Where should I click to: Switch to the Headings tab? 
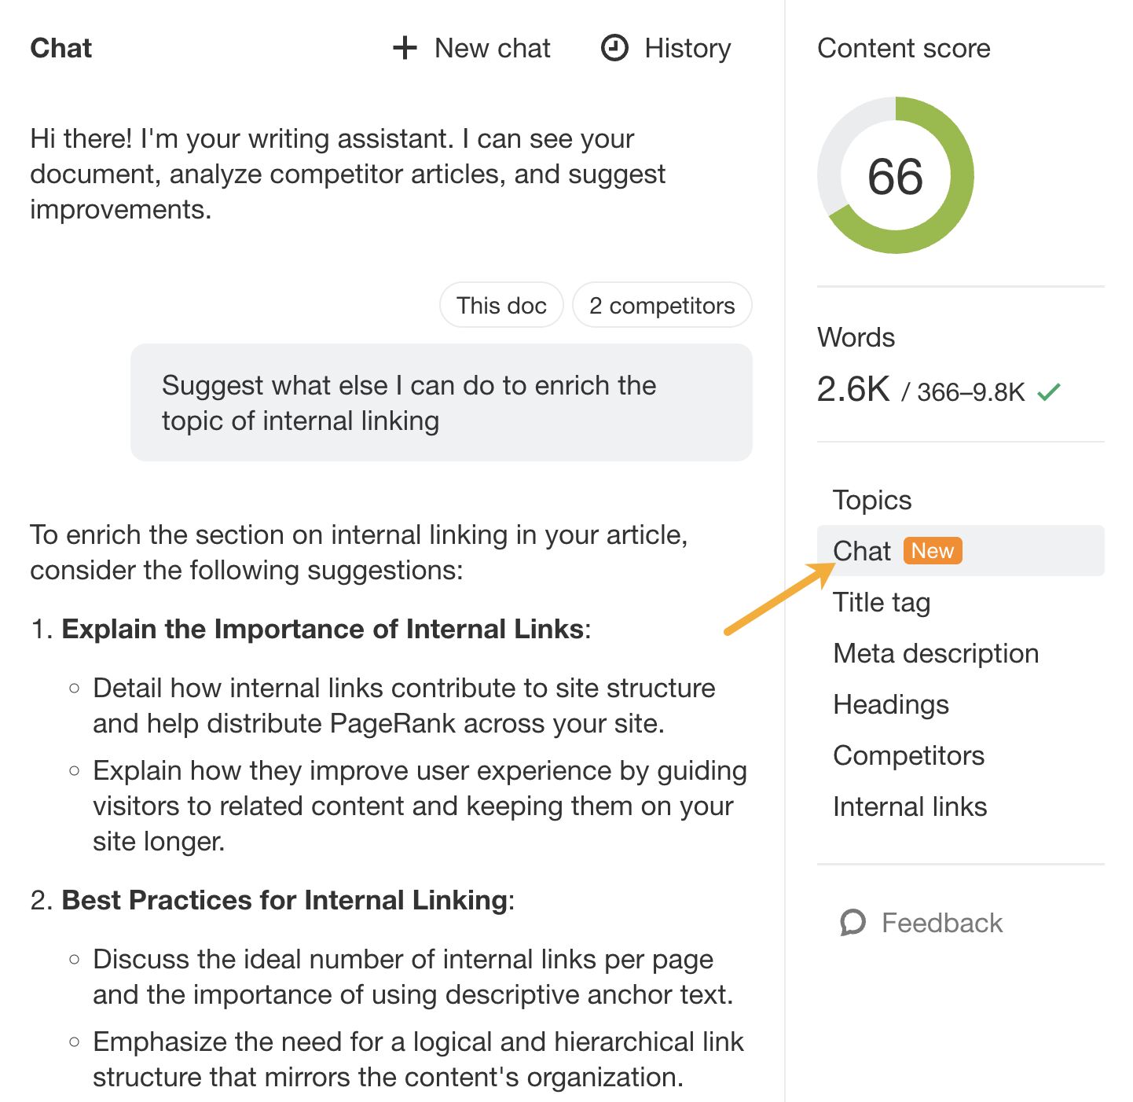click(x=890, y=704)
